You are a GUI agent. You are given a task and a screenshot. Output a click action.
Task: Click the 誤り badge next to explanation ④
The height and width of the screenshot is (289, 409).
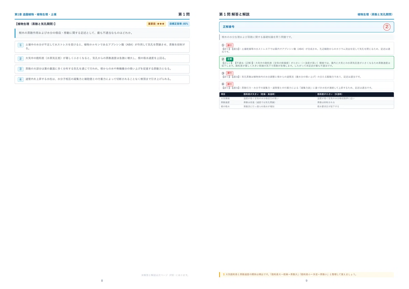click(x=230, y=84)
